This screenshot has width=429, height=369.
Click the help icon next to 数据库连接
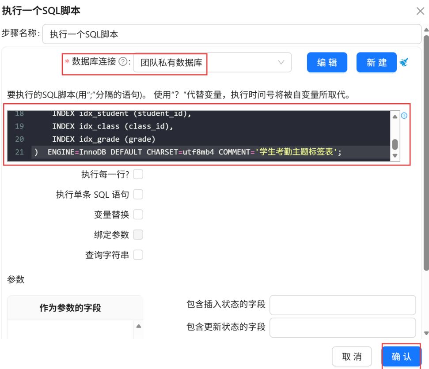[x=123, y=62]
